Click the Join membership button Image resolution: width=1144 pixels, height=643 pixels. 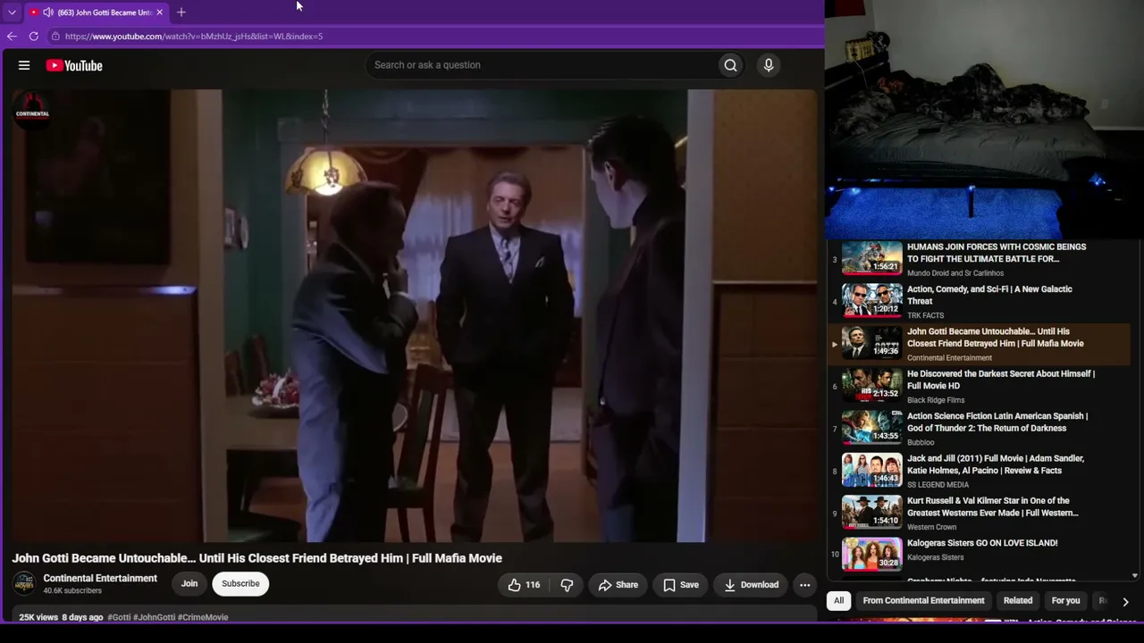click(x=189, y=584)
